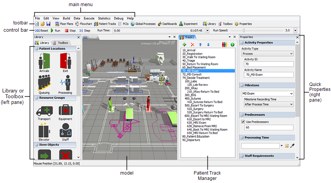Open the Experiment tool
331x183 pixels.
tap(188, 24)
